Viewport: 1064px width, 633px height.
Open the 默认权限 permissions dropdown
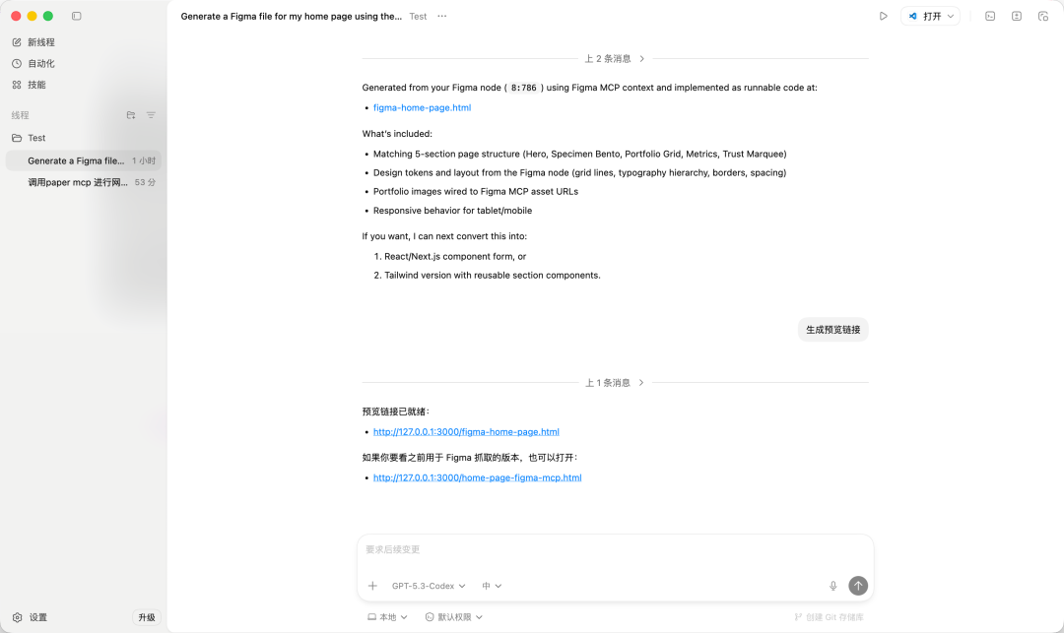pyautogui.click(x=454, y=617)
